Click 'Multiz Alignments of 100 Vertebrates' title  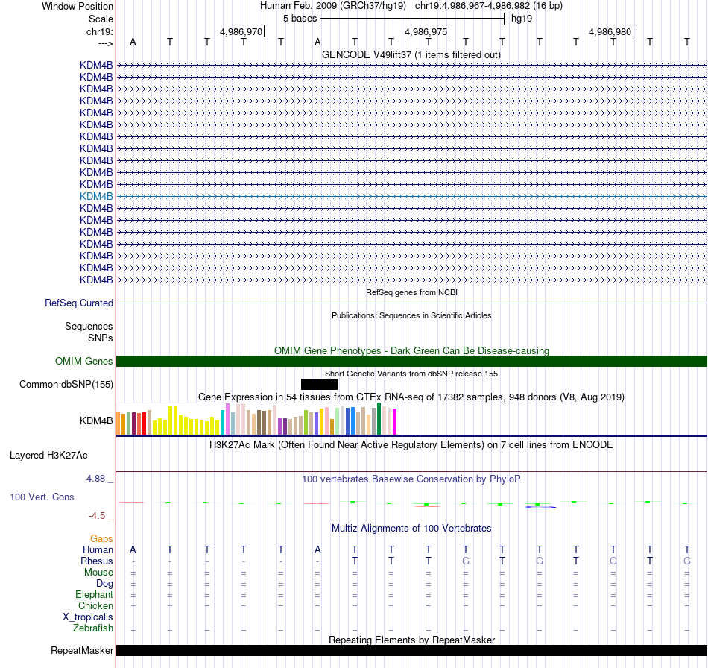pos(411,529)
